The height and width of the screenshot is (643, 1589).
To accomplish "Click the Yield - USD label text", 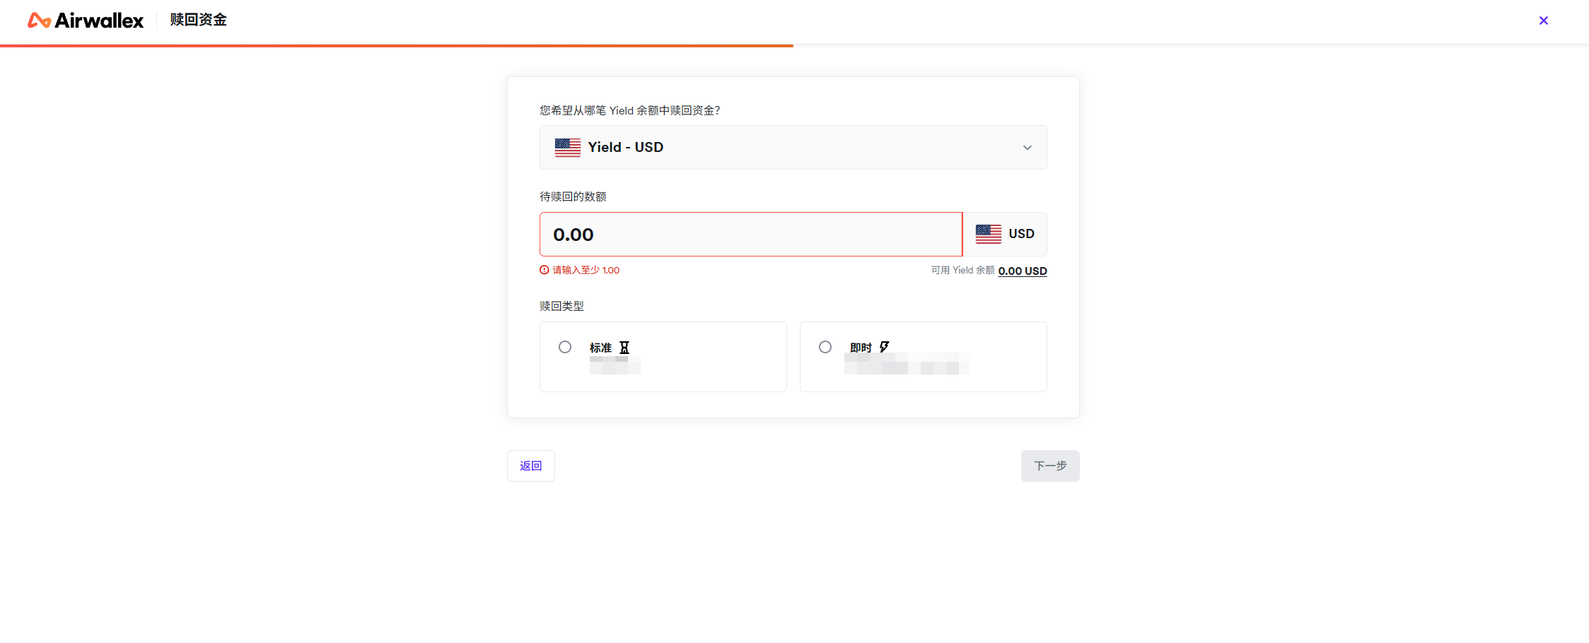I will [x=625, y=147].
